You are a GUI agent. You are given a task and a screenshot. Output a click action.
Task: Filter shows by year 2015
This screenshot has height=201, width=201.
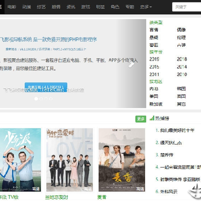pos(154,67)
